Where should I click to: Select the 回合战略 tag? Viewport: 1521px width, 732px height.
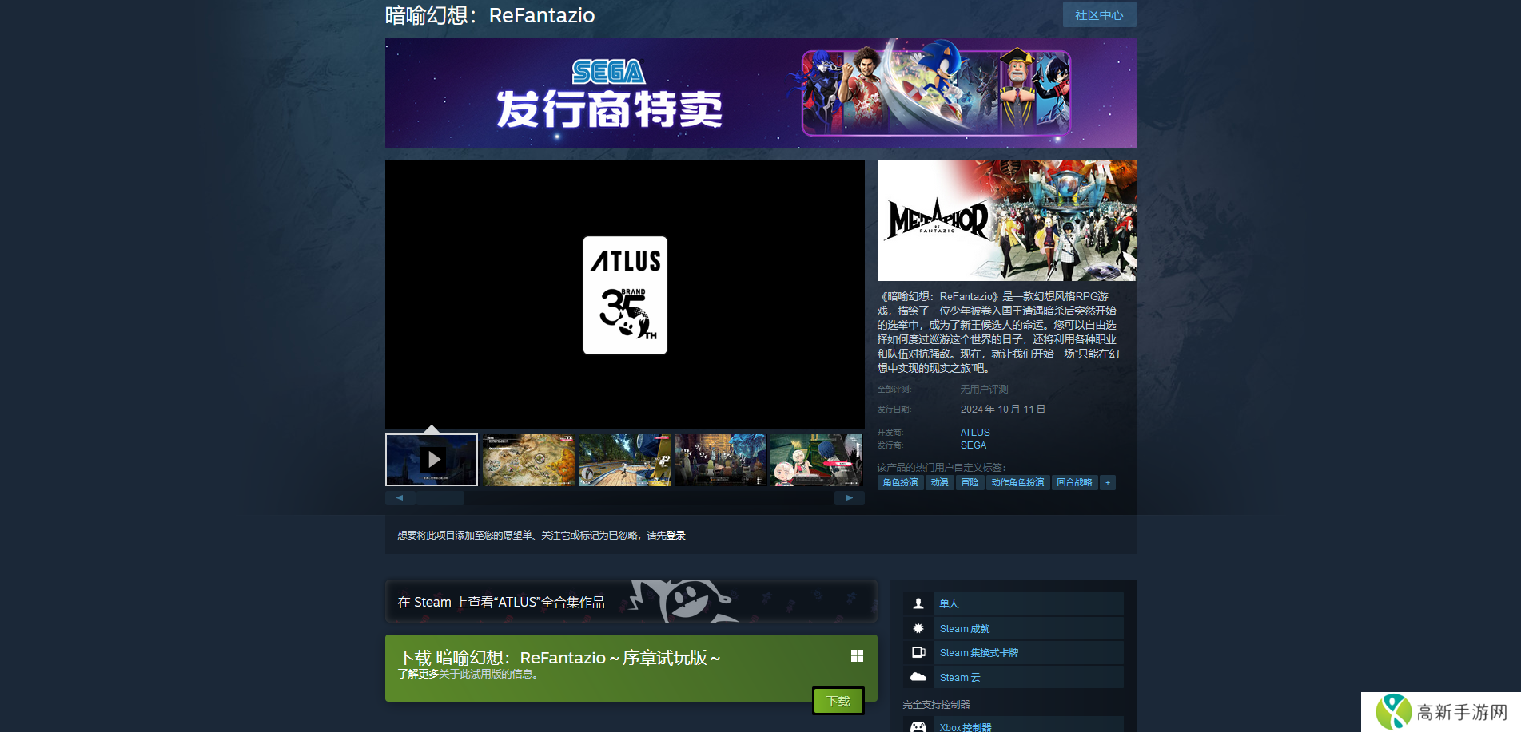tap(1073, 483)
